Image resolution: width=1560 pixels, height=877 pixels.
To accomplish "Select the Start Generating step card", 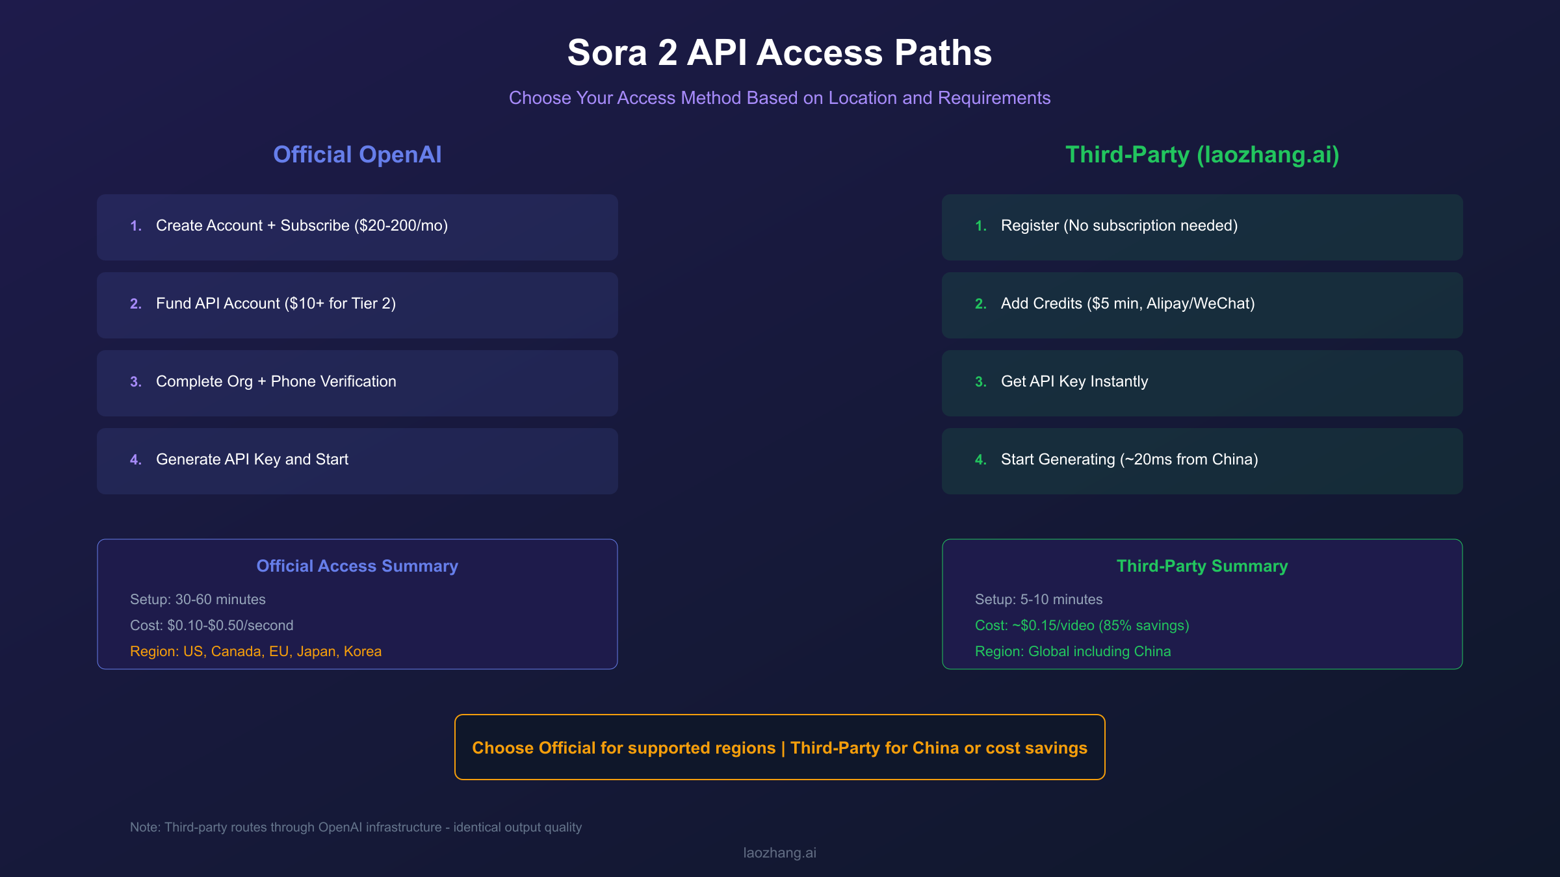I will click(1201, 460).
